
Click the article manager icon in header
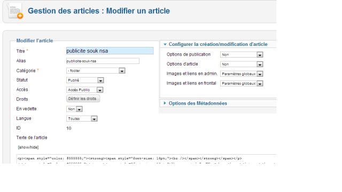pos(15,11)
